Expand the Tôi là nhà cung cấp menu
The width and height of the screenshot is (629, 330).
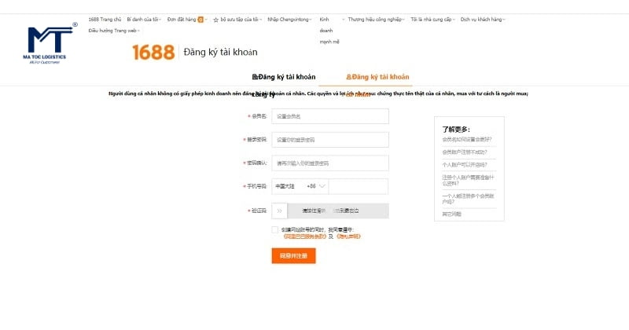click(432, 20)
